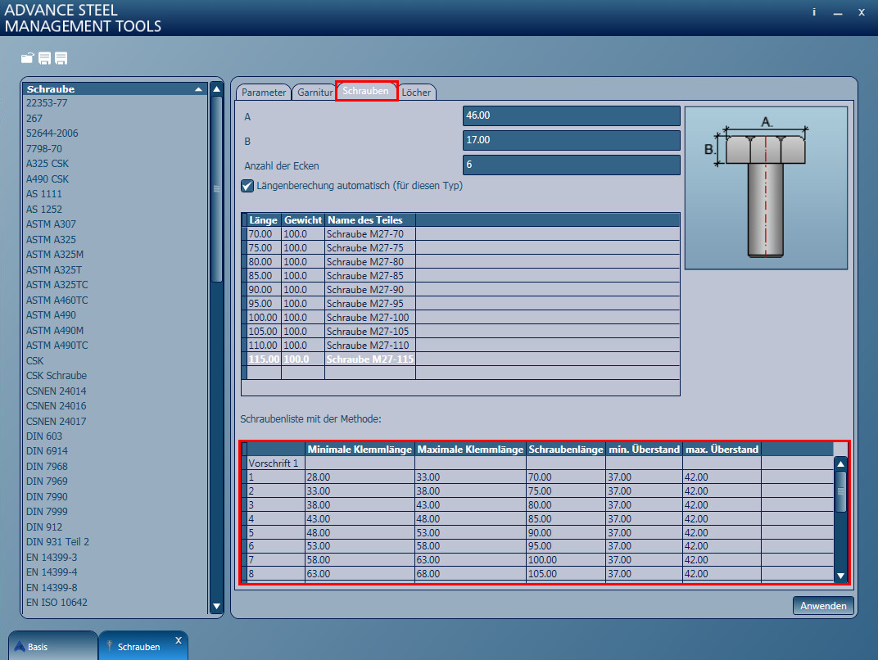Click the Anwenden button

pos(823,606)
